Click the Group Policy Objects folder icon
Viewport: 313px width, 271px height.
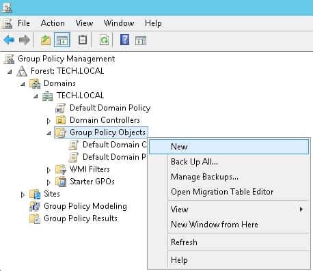pyautogui.click(x=61, y=132)
